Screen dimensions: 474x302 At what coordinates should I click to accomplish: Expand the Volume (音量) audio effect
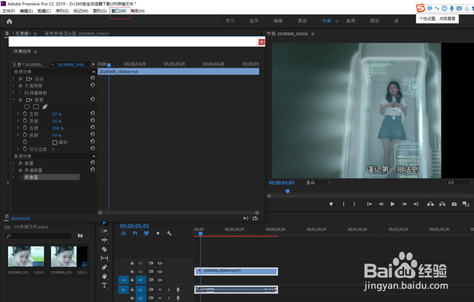(13, 163)
